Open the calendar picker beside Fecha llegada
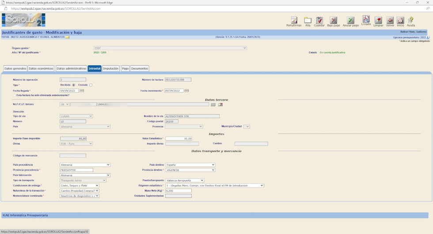Screen dimensions: 433x234 (82, 91)
